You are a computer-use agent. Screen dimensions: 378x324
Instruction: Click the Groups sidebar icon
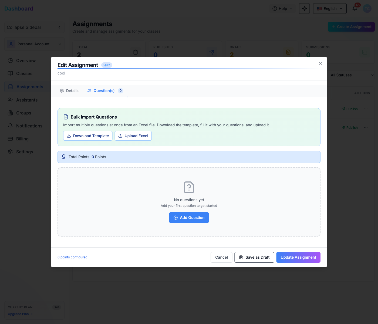tap(10, 113)
